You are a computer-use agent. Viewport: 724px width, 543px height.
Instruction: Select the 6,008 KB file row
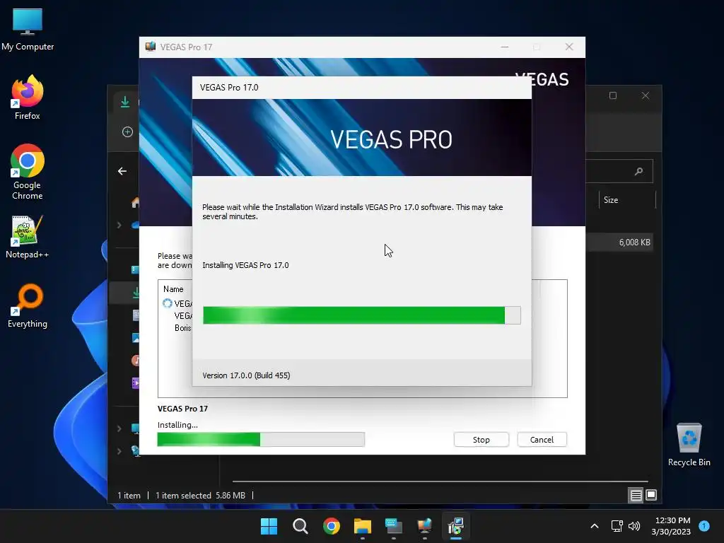pos(619,243)
